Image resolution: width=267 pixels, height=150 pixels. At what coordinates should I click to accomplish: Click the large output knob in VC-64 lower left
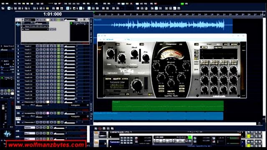(137, 85)
